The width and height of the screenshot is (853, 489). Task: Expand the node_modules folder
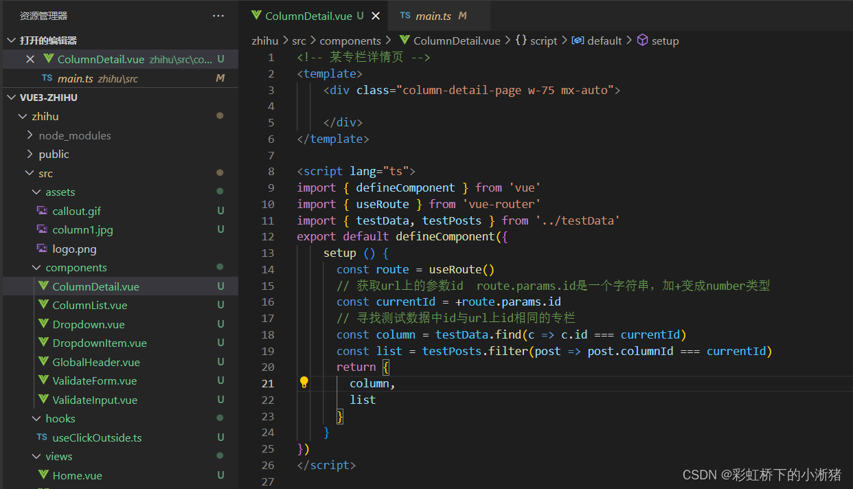tap(30, 135)
